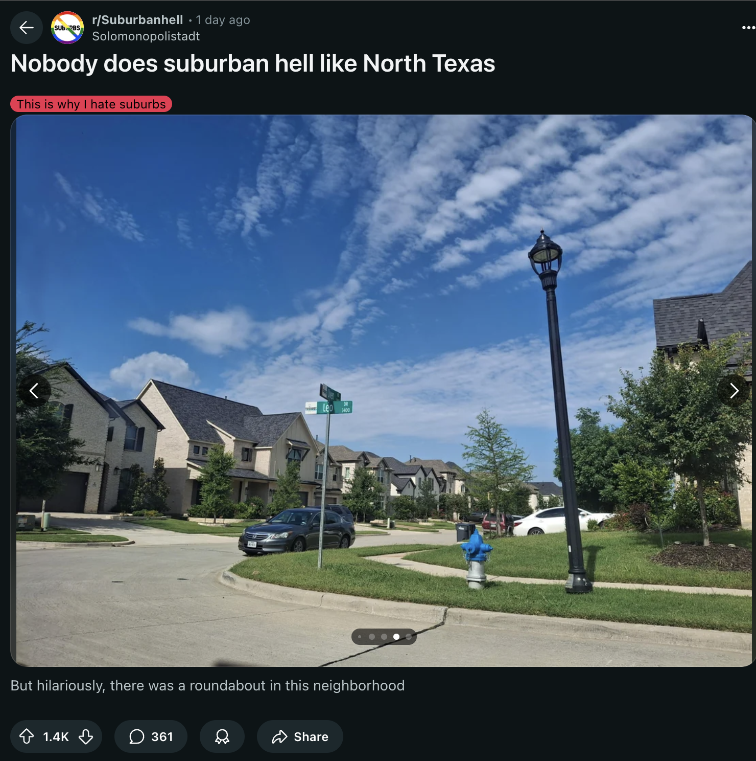This screenshot has height=761, width=756.
Task: Show the next gallery image
Action: click(734, 391)
